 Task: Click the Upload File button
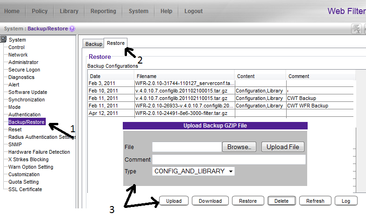[x=283, y=147]
